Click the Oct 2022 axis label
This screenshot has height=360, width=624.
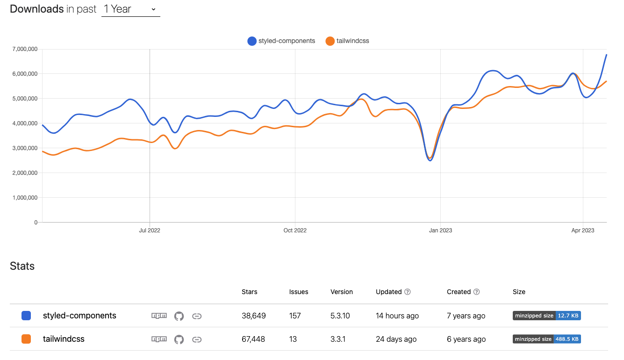click(x=295, y=230)
